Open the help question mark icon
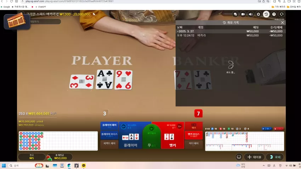The image size is (301, 169). pos(274,14)
